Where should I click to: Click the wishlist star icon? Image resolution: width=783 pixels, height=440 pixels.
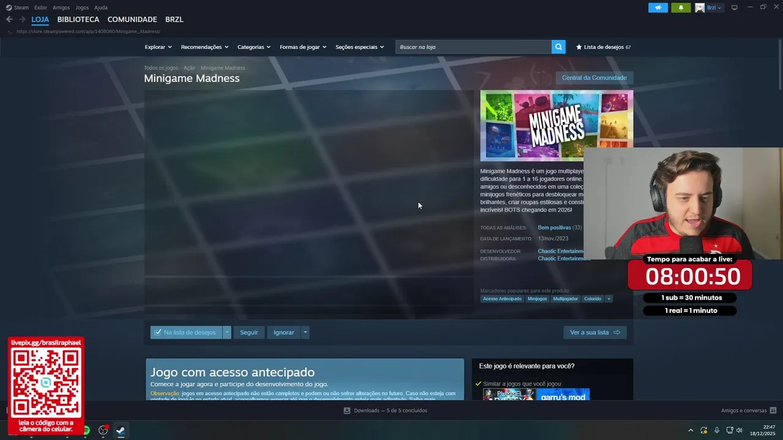click(x=579, y=47)
